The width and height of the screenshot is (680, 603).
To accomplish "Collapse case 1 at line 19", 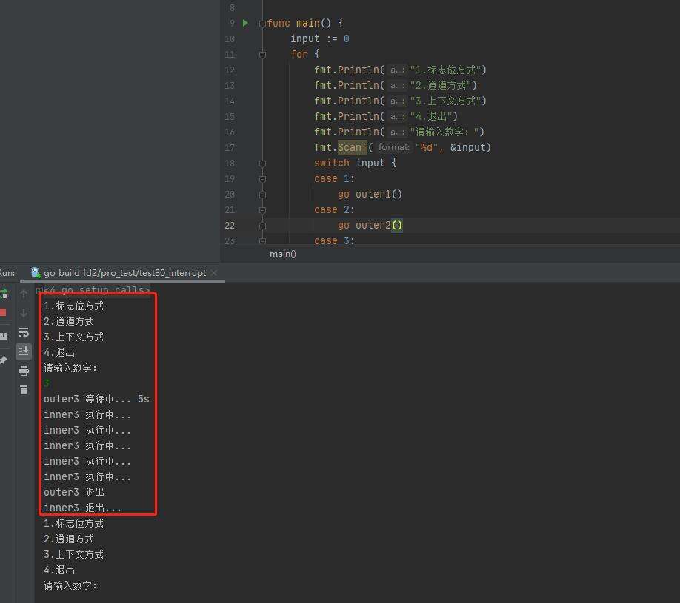I will pos(262,179).
